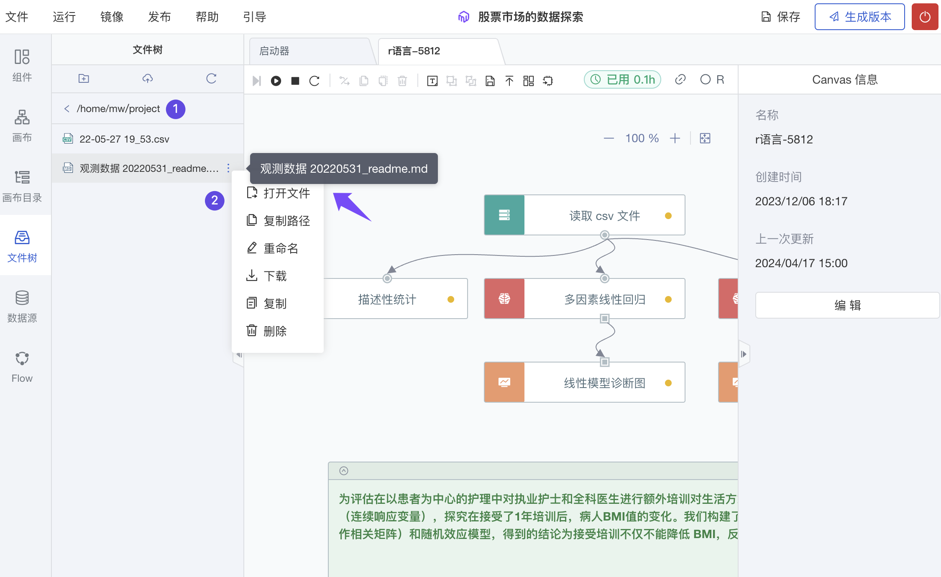Choose 重命名 in the context menu
This screenshot has height=577, width=941.
click(280, 248)
